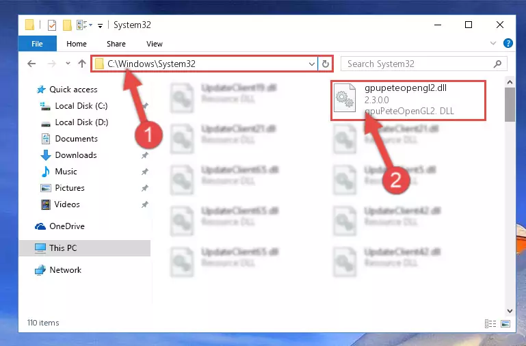Screen dimensions: 526x346
Task: Open Local Disk (D:) in sidebar
Action: coord(81,122)
